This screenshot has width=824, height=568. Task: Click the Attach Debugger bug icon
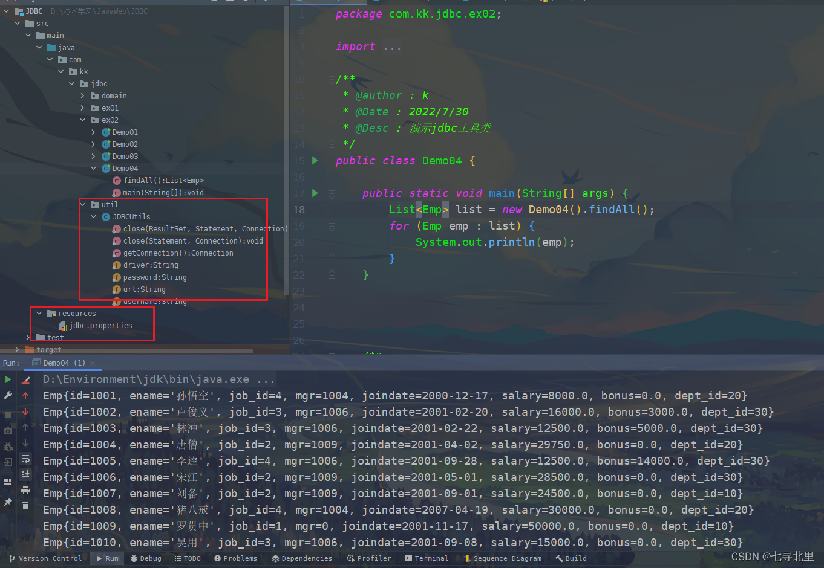(8, 447)
